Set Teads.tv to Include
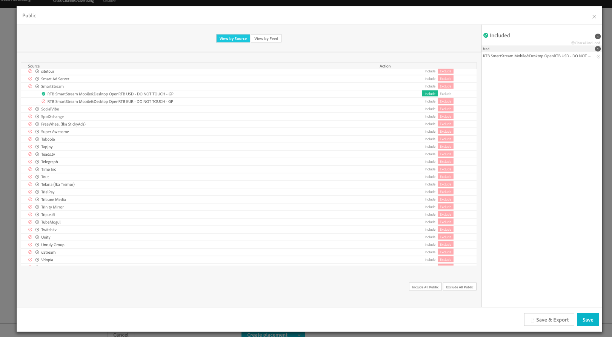This screenshot has height=337, width=612. [430, 154]
